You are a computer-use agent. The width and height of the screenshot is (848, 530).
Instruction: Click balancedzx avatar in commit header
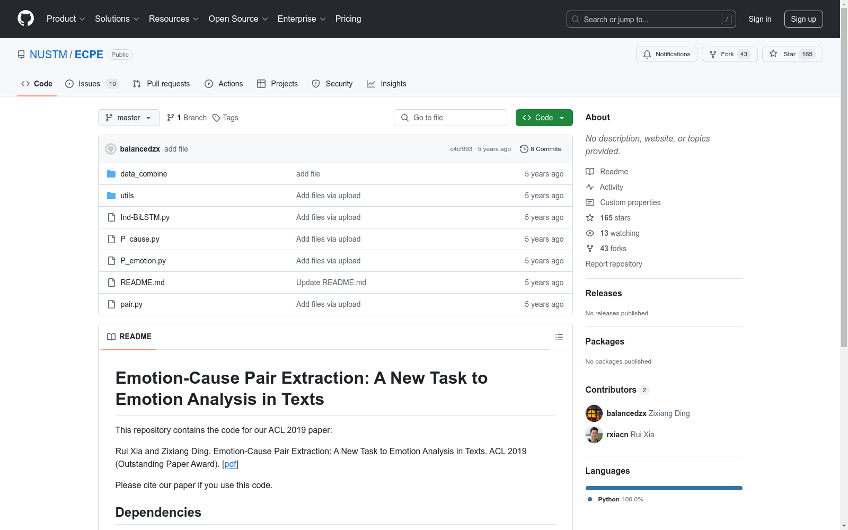click(111, 149)
